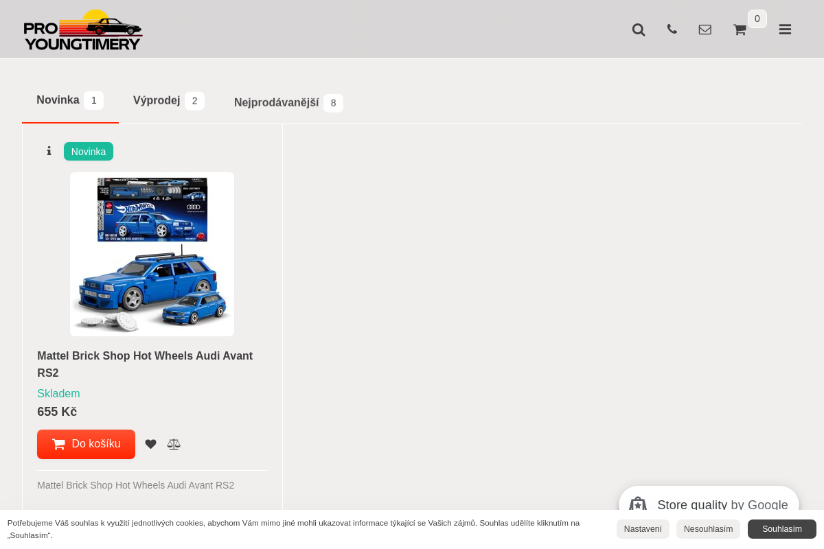Click the 655 Kč price
This screenshot has width=824, height=549.
(57, 412)
